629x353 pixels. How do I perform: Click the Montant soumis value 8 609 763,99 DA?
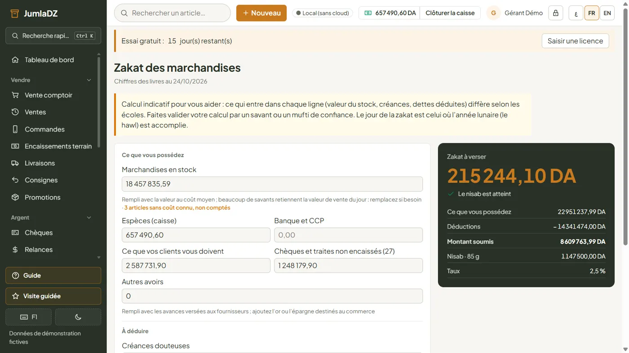(x=583, y=242)
